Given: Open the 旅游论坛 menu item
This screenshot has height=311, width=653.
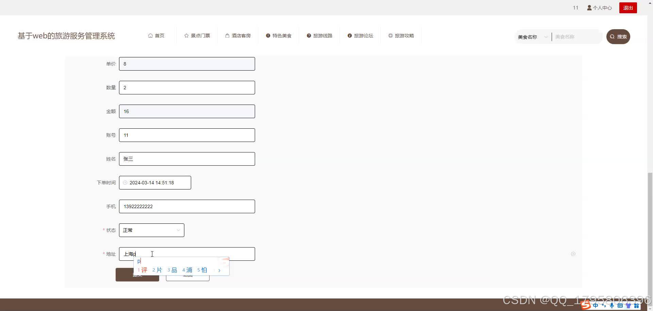Looking at the screenshot, I should (x=360, y=36).
